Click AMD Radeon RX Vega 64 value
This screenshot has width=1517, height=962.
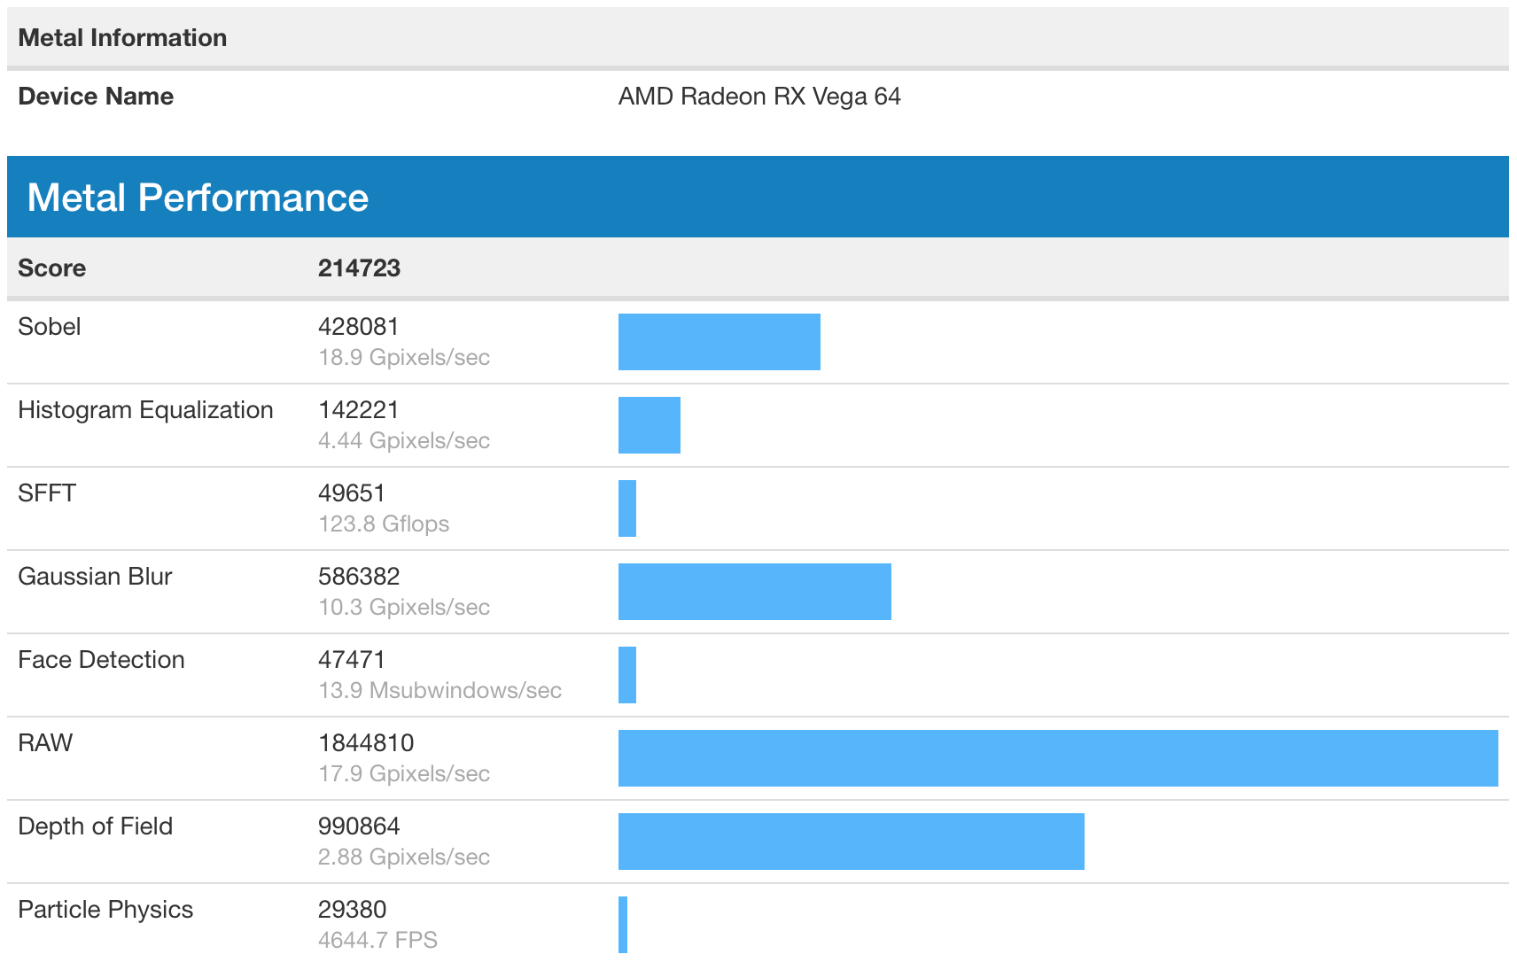click(759, 97)
